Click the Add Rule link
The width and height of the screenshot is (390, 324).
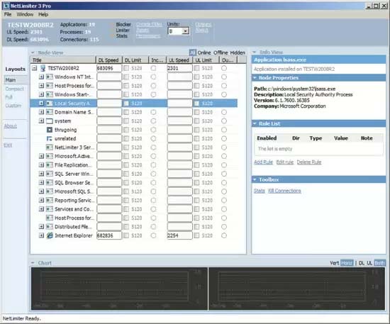[x=263, y=162]
